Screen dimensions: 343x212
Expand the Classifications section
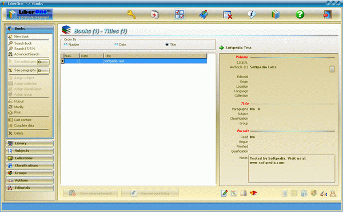[30, 165]
